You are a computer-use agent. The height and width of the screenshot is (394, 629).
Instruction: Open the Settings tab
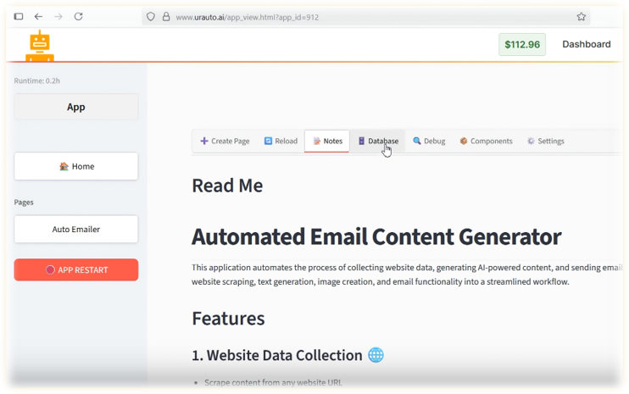(x=545, y=142)
